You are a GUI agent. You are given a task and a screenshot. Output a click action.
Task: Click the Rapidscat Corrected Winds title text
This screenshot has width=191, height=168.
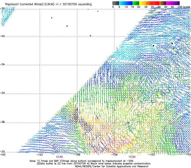(48, 4)
